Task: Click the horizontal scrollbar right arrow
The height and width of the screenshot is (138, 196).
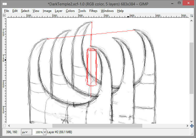Action: click(187, 126)
